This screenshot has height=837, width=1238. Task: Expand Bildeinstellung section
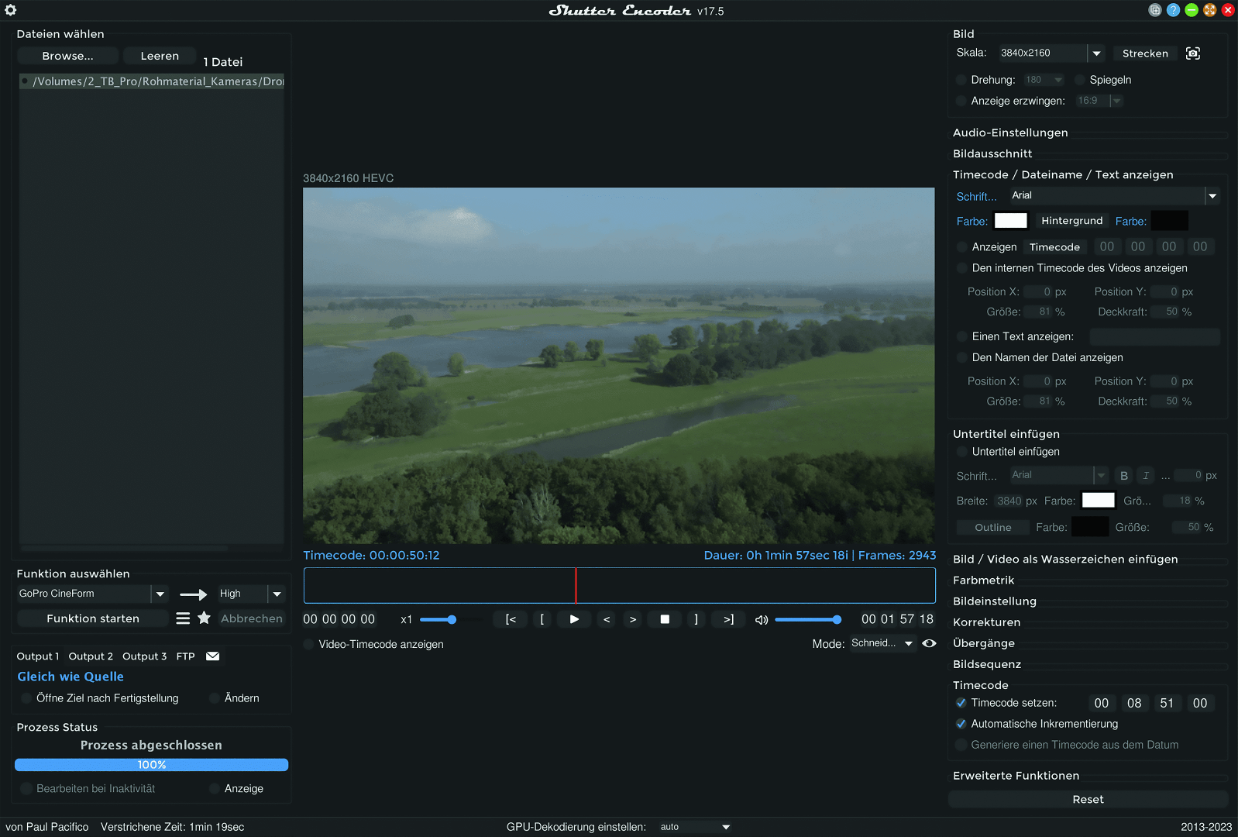coord(995,601)
